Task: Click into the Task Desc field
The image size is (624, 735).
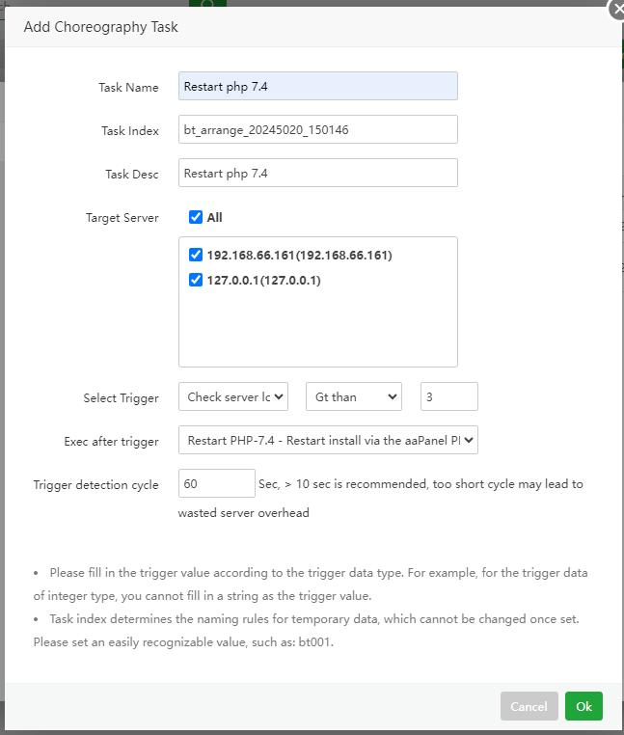Action: click(x=317, y=174)
